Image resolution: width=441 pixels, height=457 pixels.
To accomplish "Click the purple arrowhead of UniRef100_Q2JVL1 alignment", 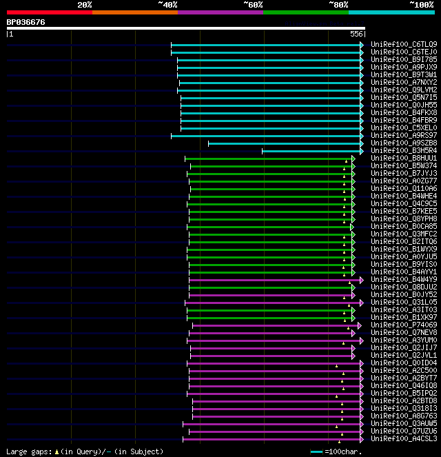I will pos(353,356).
